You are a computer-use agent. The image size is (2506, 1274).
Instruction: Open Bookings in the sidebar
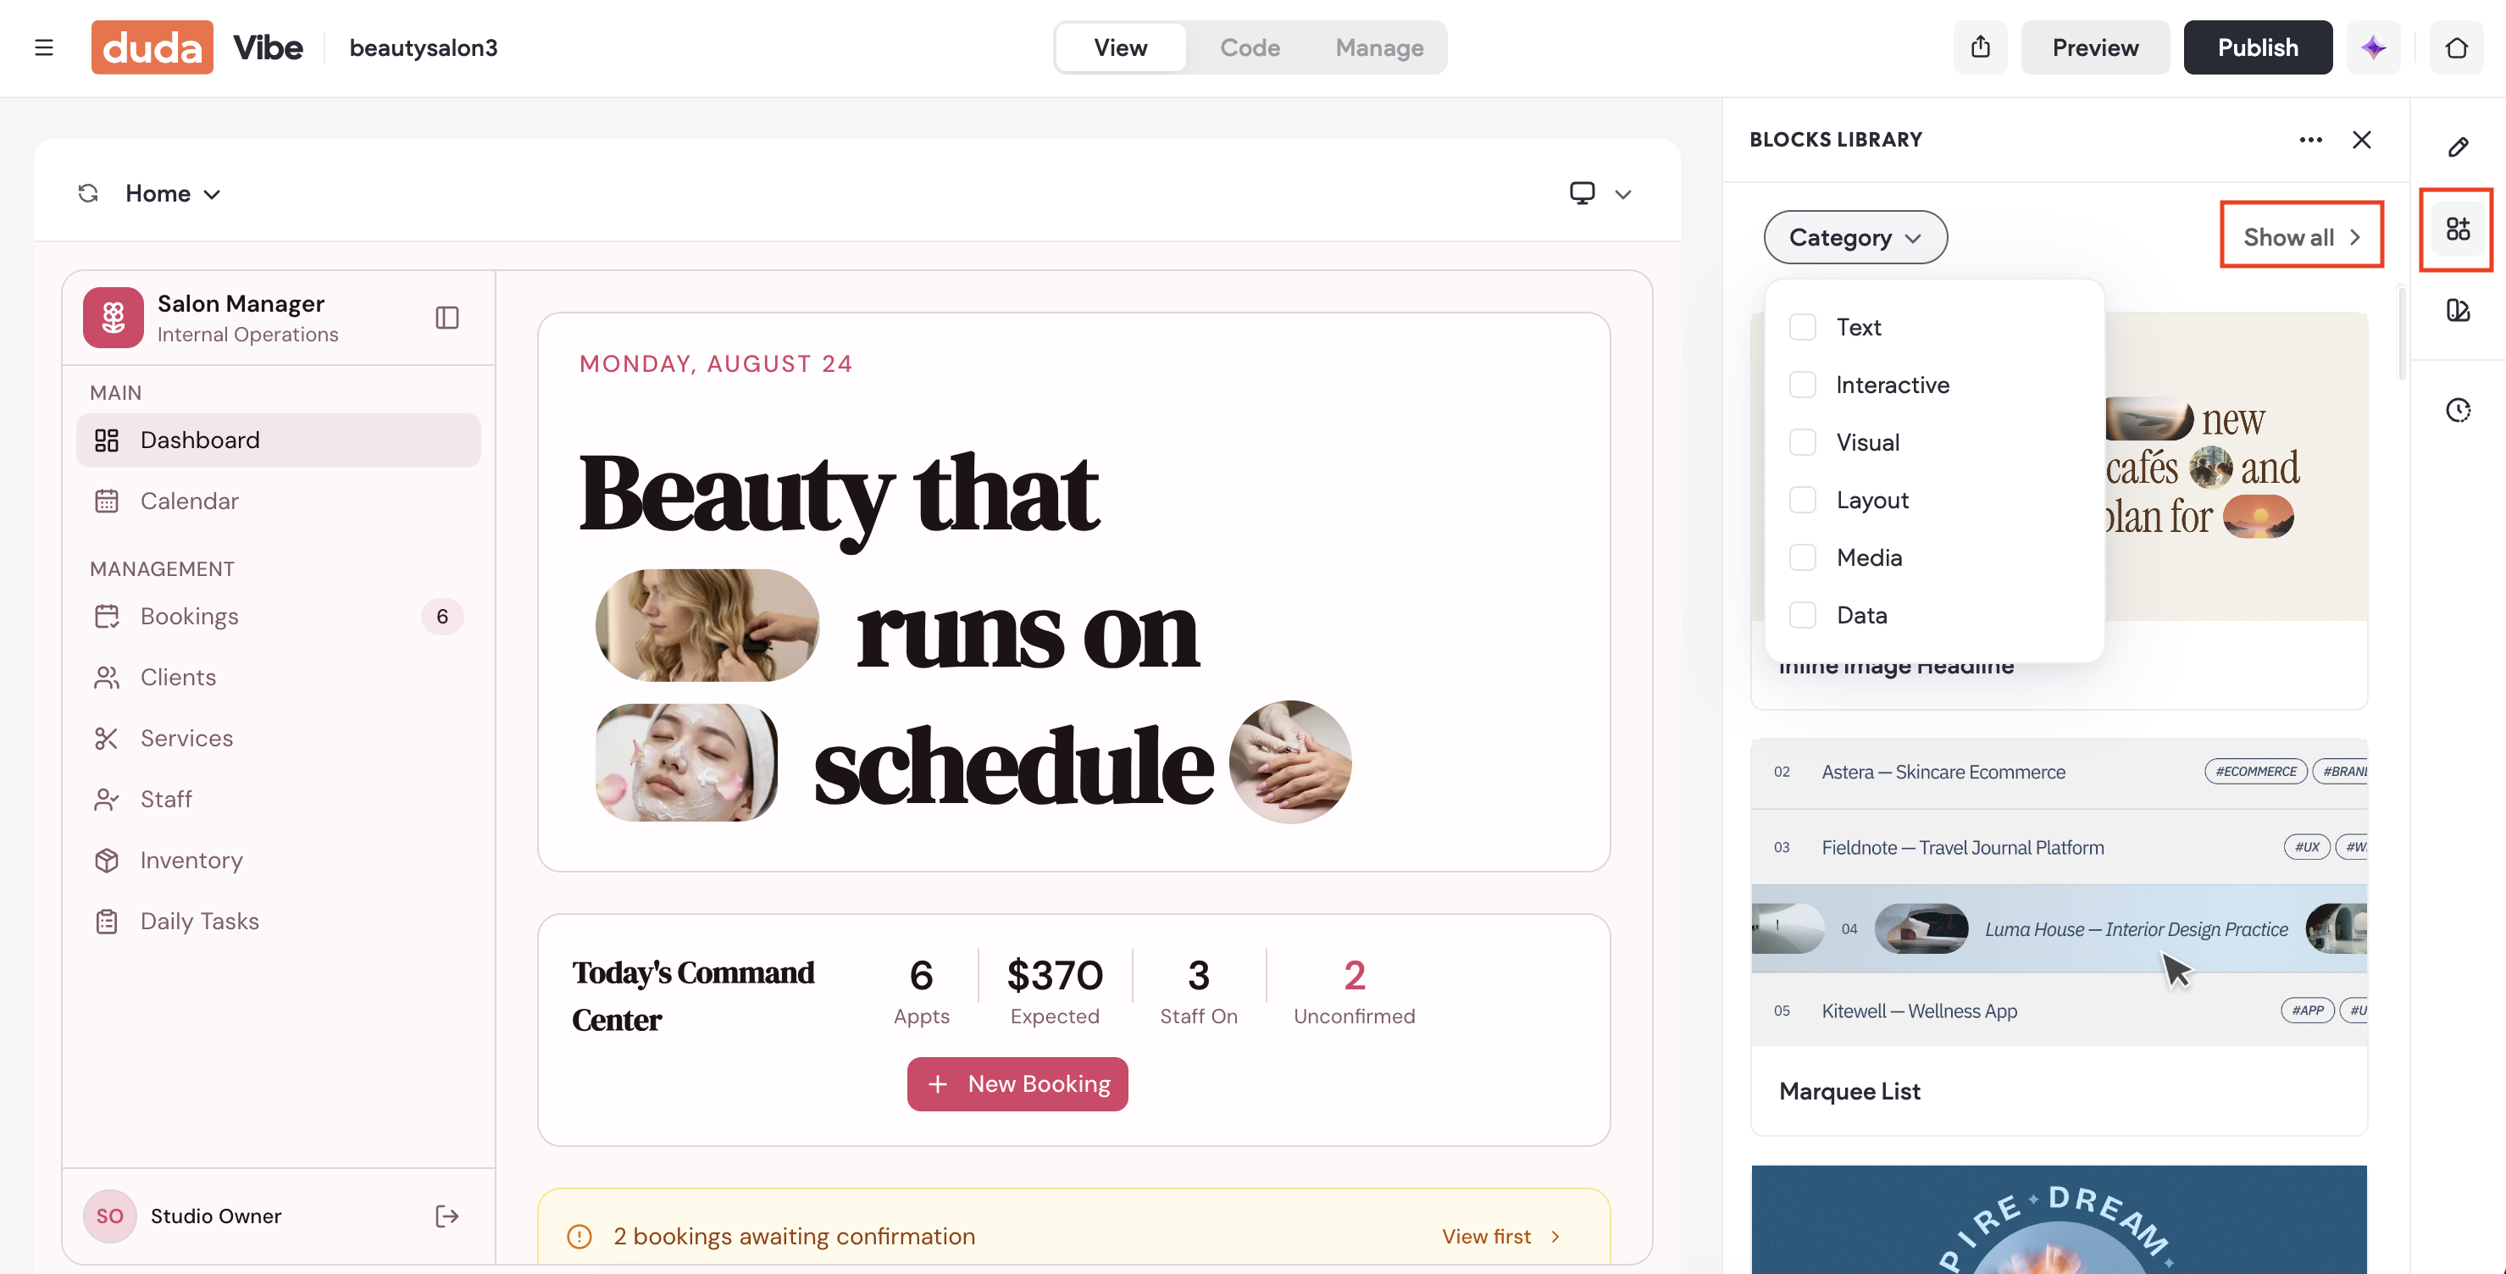coord(278,617)
